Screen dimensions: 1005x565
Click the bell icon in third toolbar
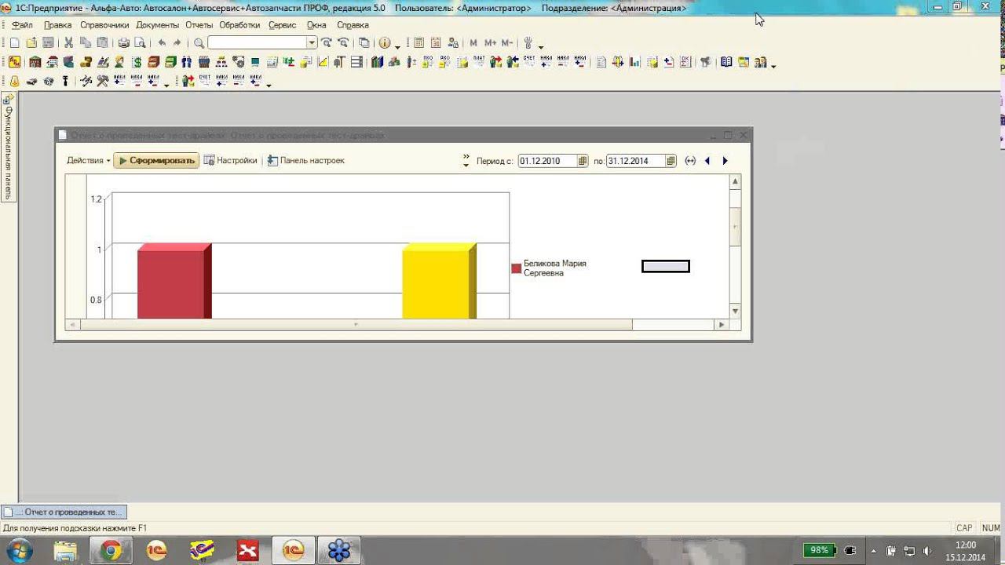point(14,81)
